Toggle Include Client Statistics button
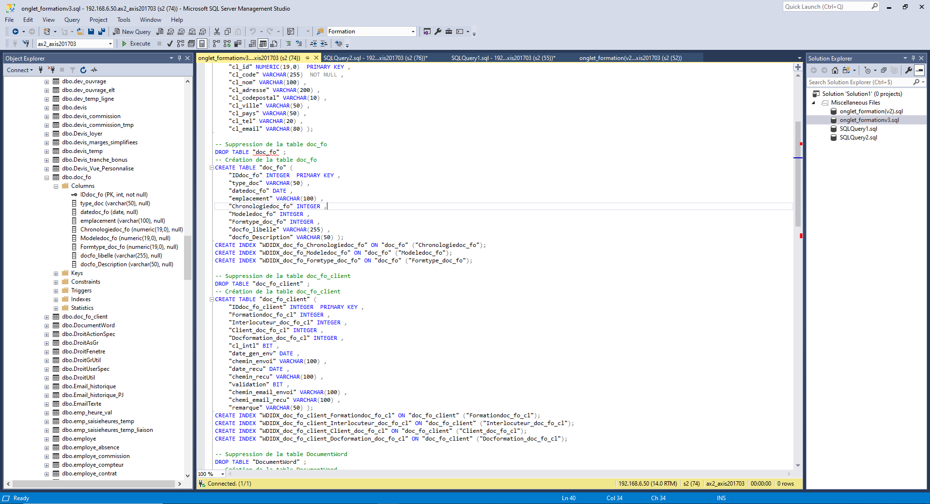 pyautogui.click(x=238, y=44)
